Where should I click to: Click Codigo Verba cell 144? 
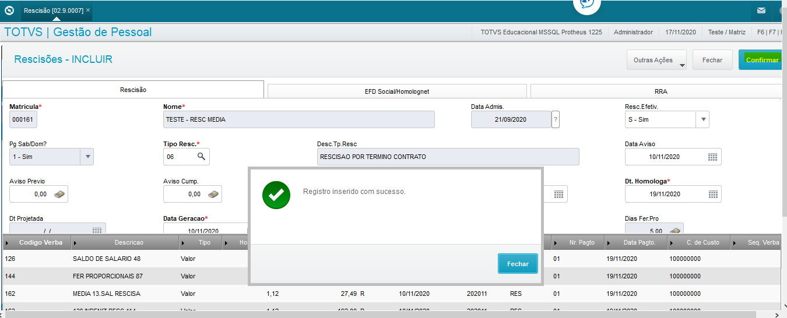[x=10, y=276]
